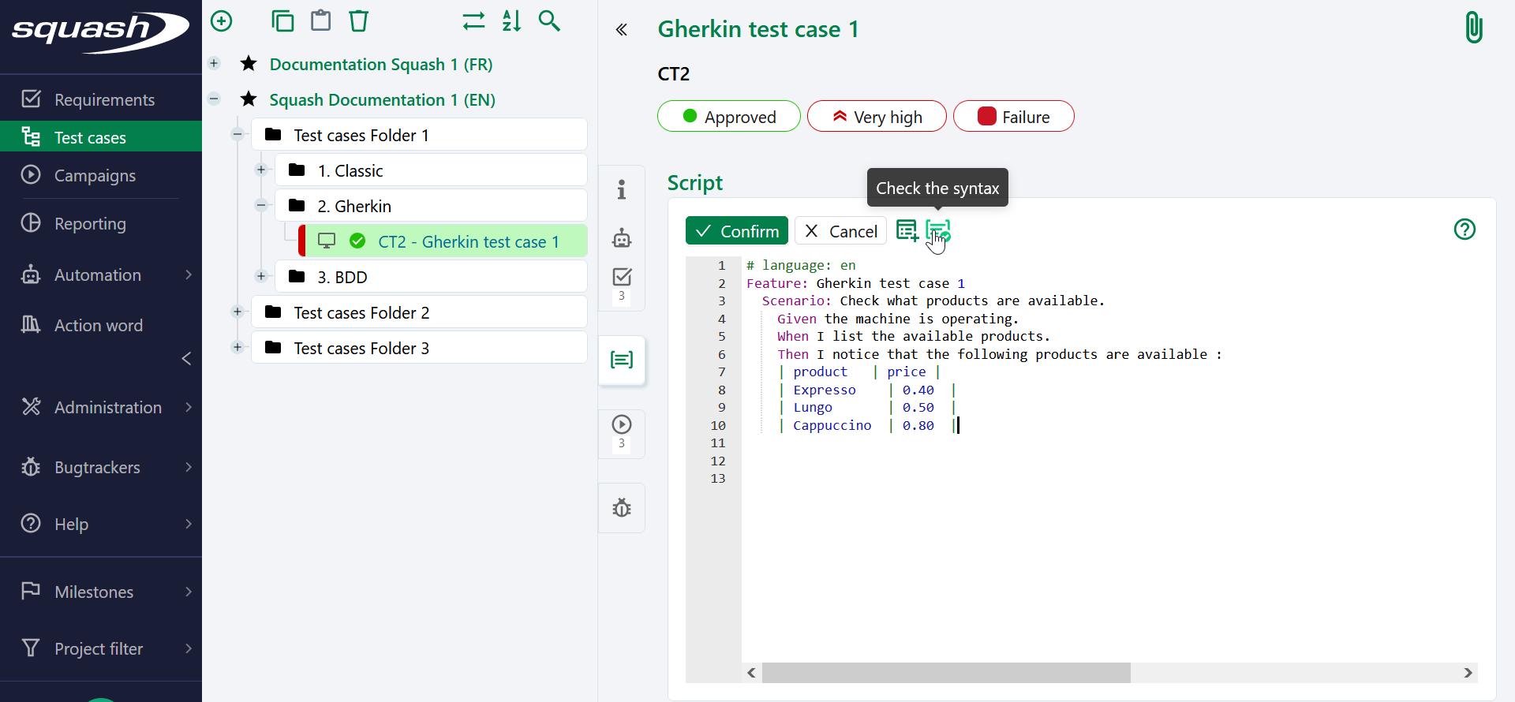Click the sort A-Z icon
The image size is (1515, 702).
[511, 21]
